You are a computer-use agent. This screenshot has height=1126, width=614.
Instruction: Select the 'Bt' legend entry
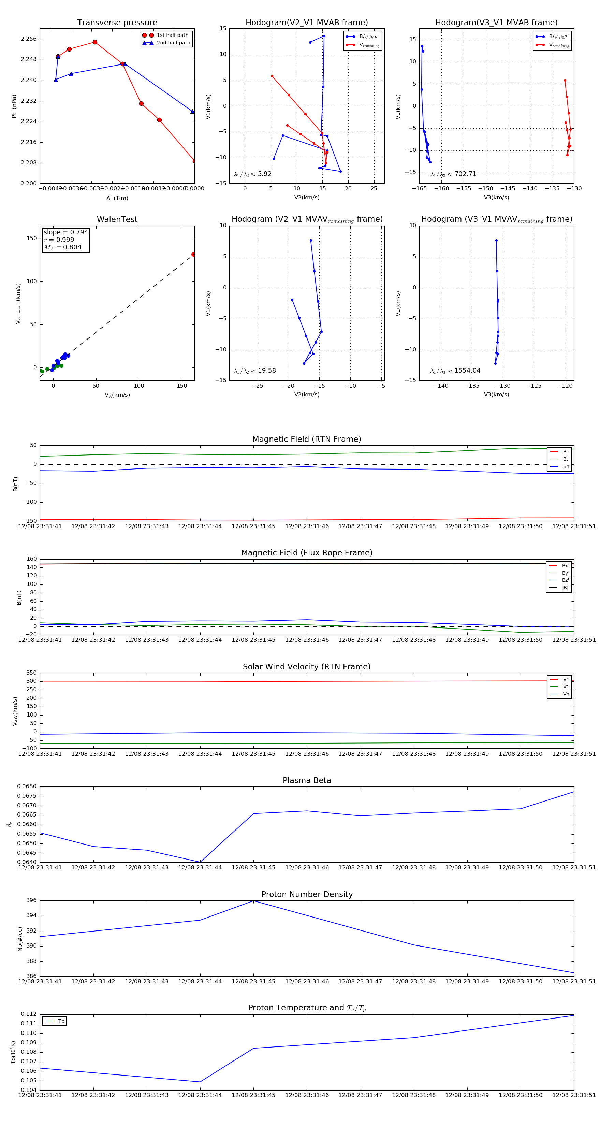point(559,459)
